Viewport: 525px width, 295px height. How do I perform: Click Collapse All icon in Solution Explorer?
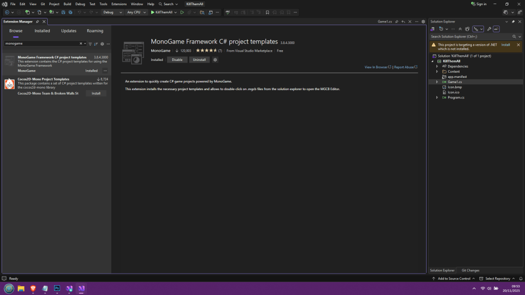[x=460, y=29]
